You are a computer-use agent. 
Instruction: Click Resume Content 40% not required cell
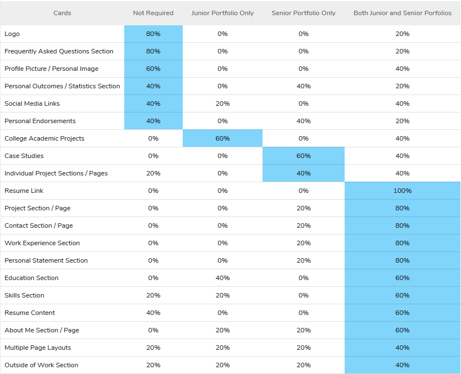pyautogui.click(x=153, y=313)
